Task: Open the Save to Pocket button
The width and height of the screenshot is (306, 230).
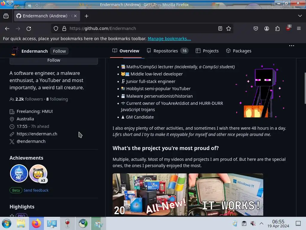Action: pos(256,28)
